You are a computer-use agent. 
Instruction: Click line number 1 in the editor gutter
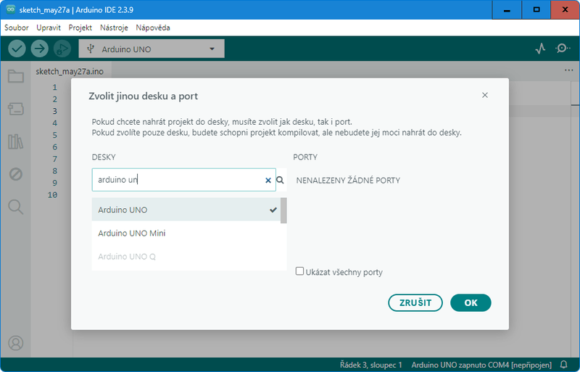pyautogui.click(x=55, y=87)
